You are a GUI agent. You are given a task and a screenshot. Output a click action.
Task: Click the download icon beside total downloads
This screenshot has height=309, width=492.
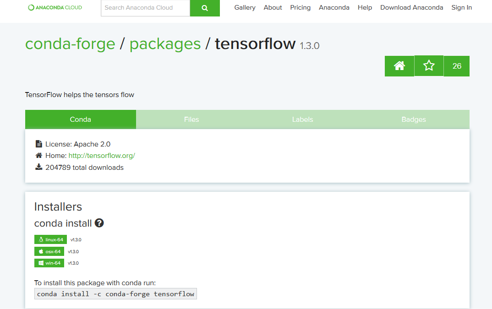tap(38, 167)
